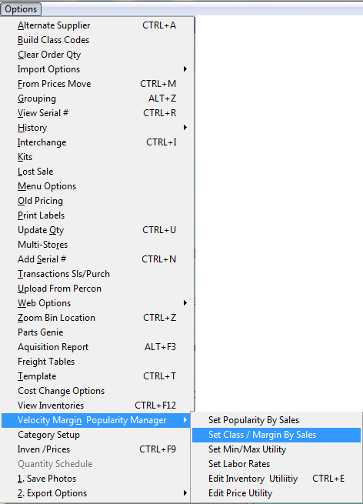Expand the History submenu
This screenshot has height=504, width=363.
(96, 128)
